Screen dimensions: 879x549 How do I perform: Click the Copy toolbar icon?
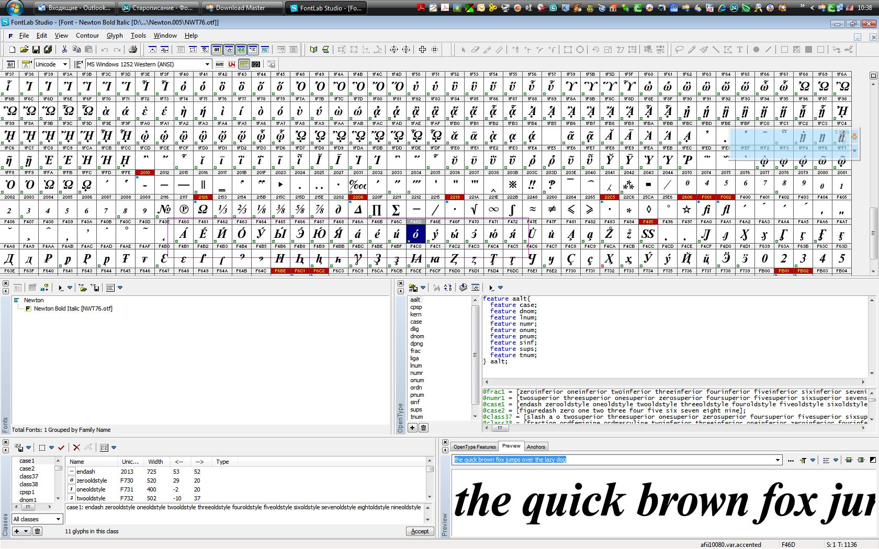(76, 50)
